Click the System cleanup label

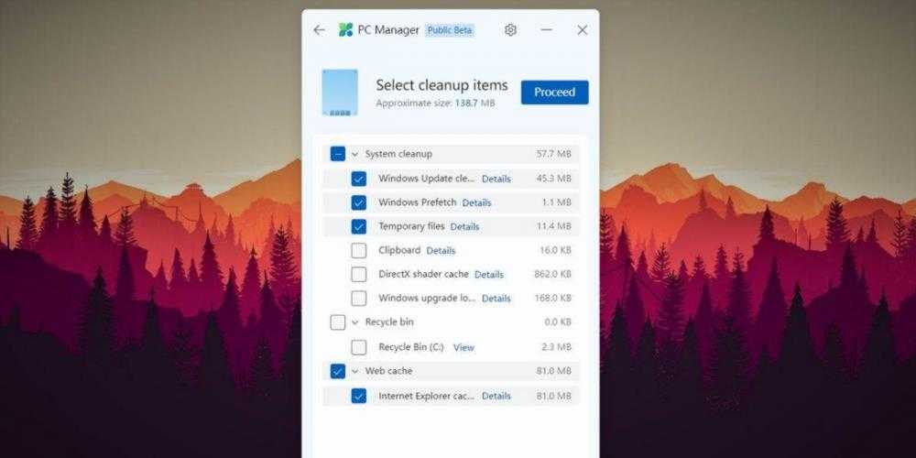[x=398, y=154]
